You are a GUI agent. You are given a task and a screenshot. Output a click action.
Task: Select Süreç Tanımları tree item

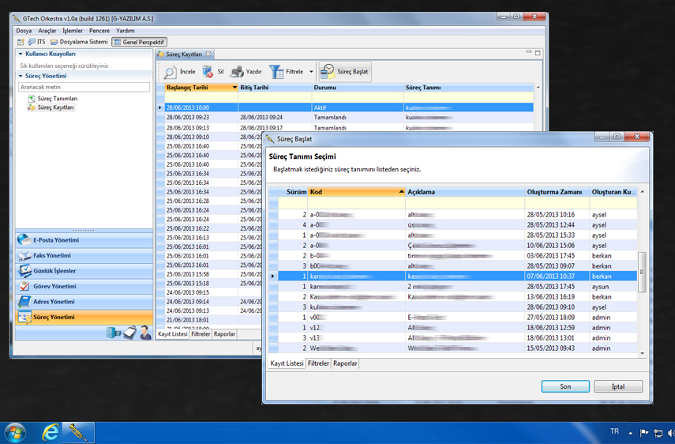(x=58, y=99)
